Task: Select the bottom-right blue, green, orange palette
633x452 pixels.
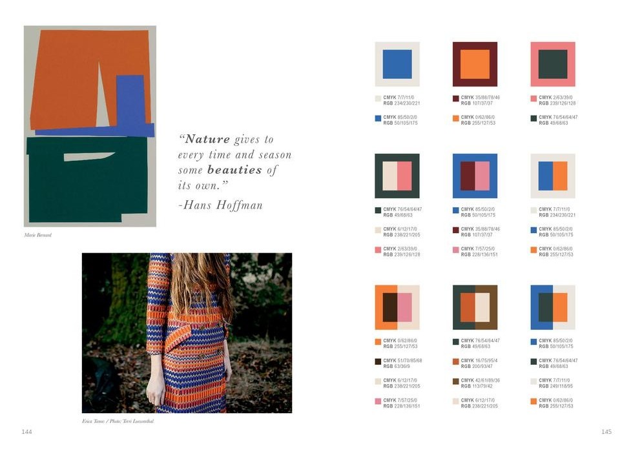Action: click(553, 307)
